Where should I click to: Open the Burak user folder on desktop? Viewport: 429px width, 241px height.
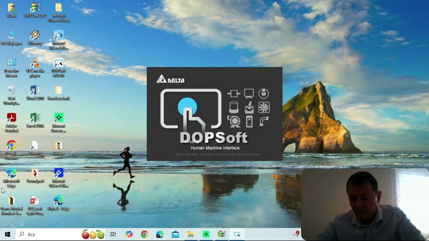click(11, 10)
